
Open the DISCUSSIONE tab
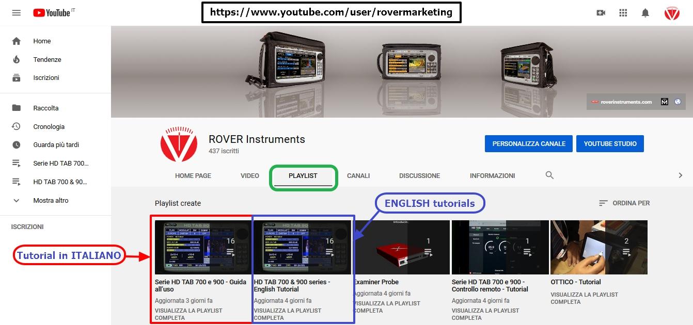(x=420, y=176)
